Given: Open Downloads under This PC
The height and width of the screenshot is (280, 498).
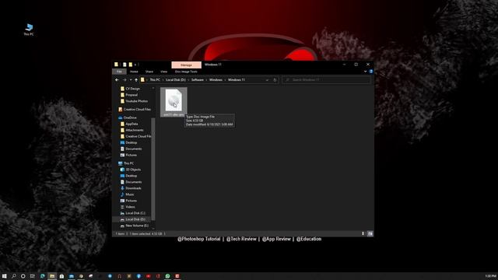Looking at the screenshot, I should tap(133, 188).
